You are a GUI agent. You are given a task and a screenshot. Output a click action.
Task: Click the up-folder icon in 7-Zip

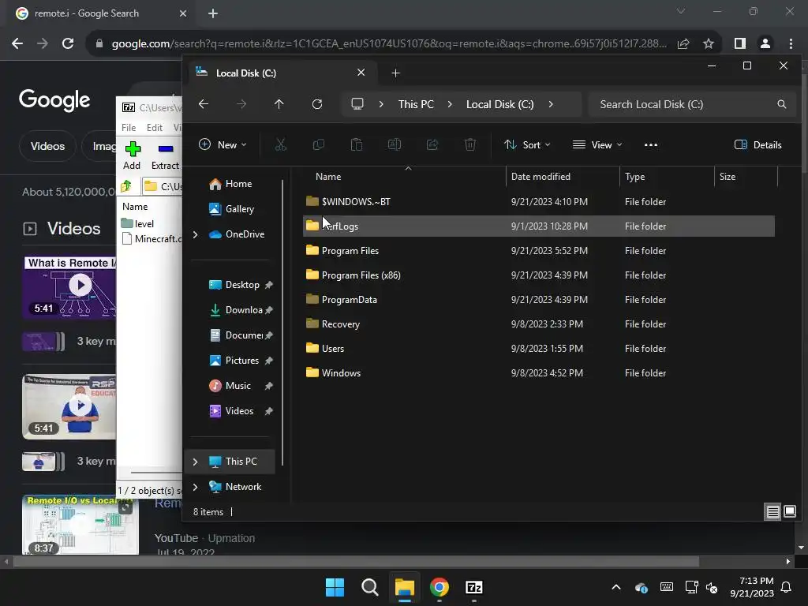coord(126,186)
